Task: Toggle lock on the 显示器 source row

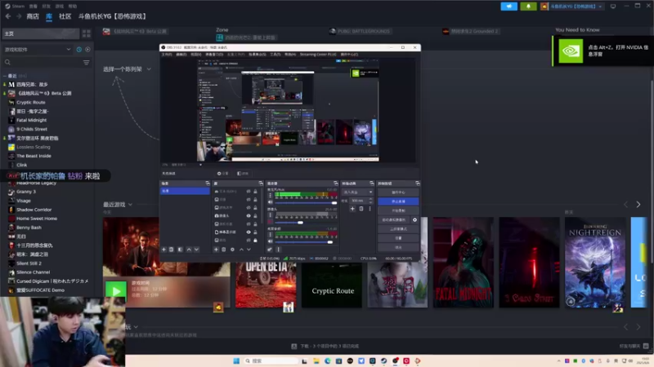Action: pyautogui.click(x=255, y=232)
